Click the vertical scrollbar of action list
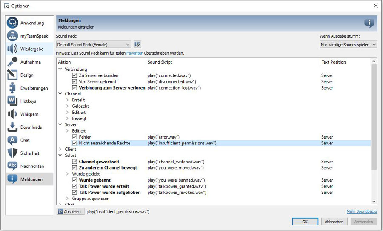The image size is (383, 231). tap(374, 128)
